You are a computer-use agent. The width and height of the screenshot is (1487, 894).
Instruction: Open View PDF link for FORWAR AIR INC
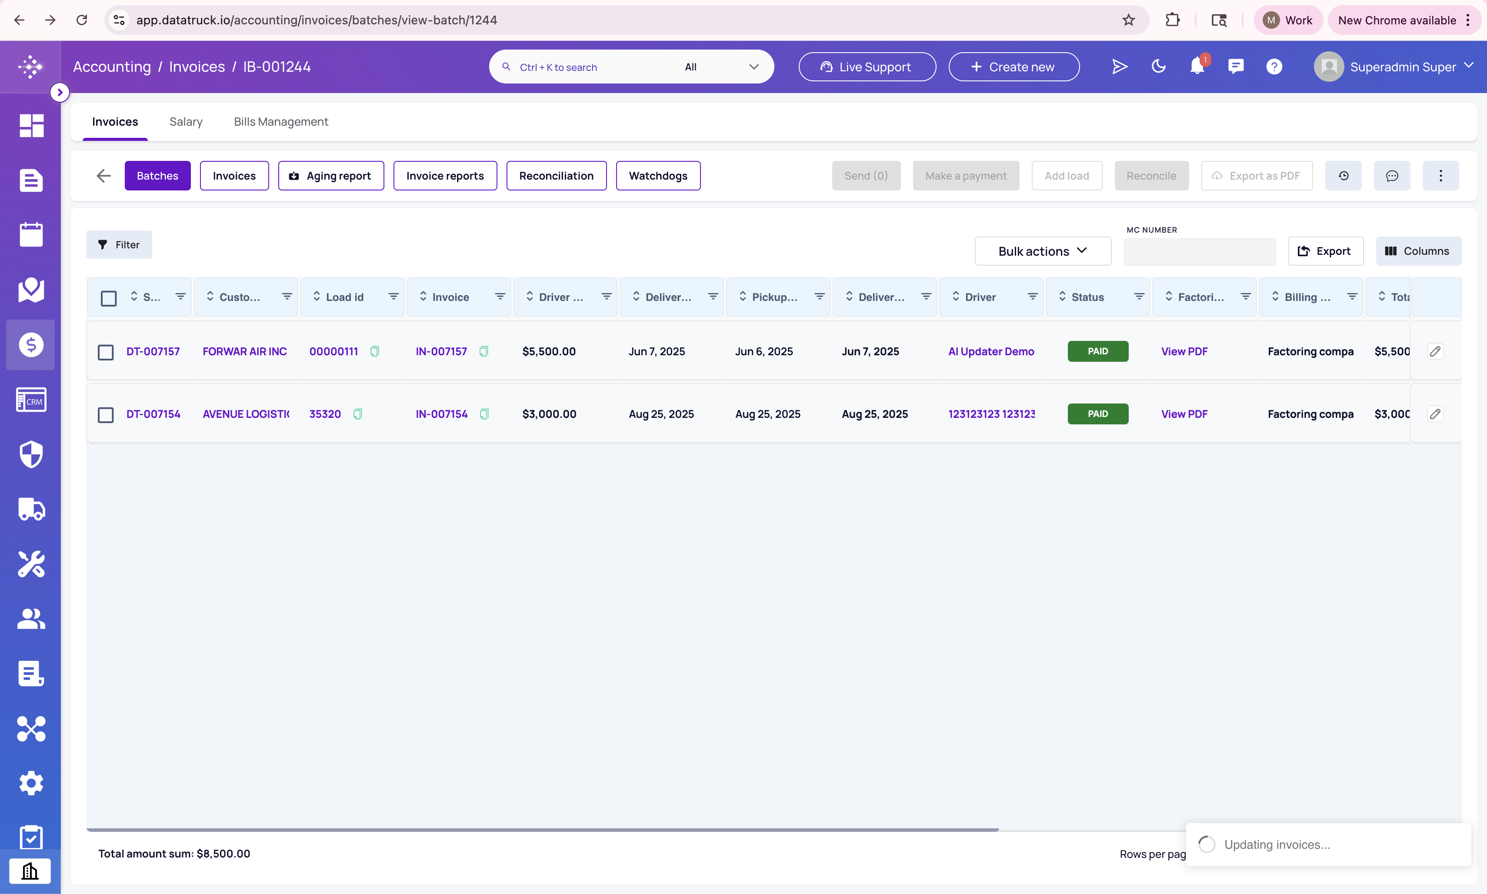tap(1184, 351)
